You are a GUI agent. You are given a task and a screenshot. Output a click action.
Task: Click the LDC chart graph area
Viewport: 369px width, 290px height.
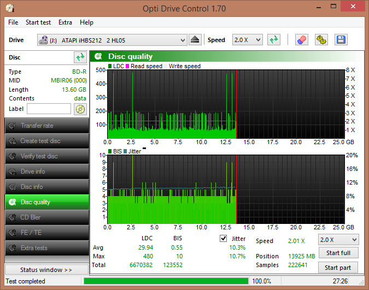[x=226, y=104]
